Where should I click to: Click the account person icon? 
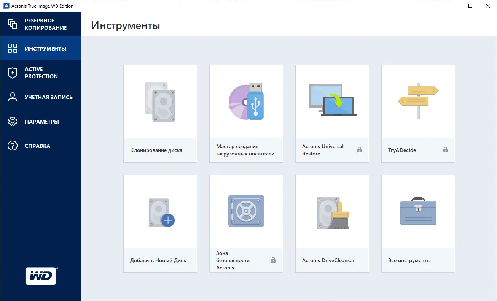pyautogui.click(x=13, y=97)
